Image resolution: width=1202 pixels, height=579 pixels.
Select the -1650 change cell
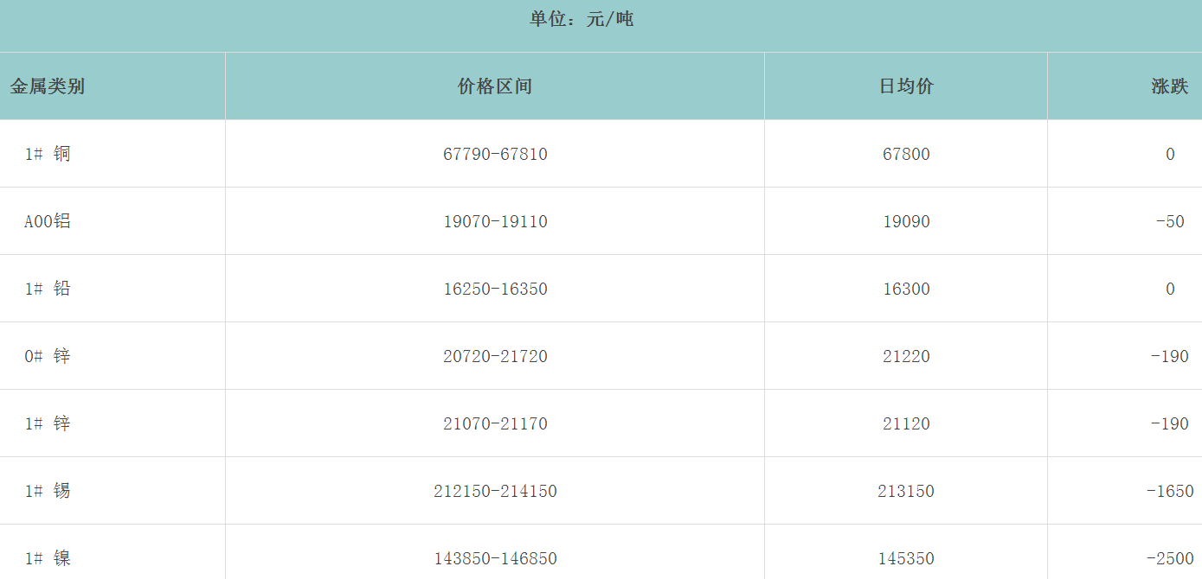1169,492
